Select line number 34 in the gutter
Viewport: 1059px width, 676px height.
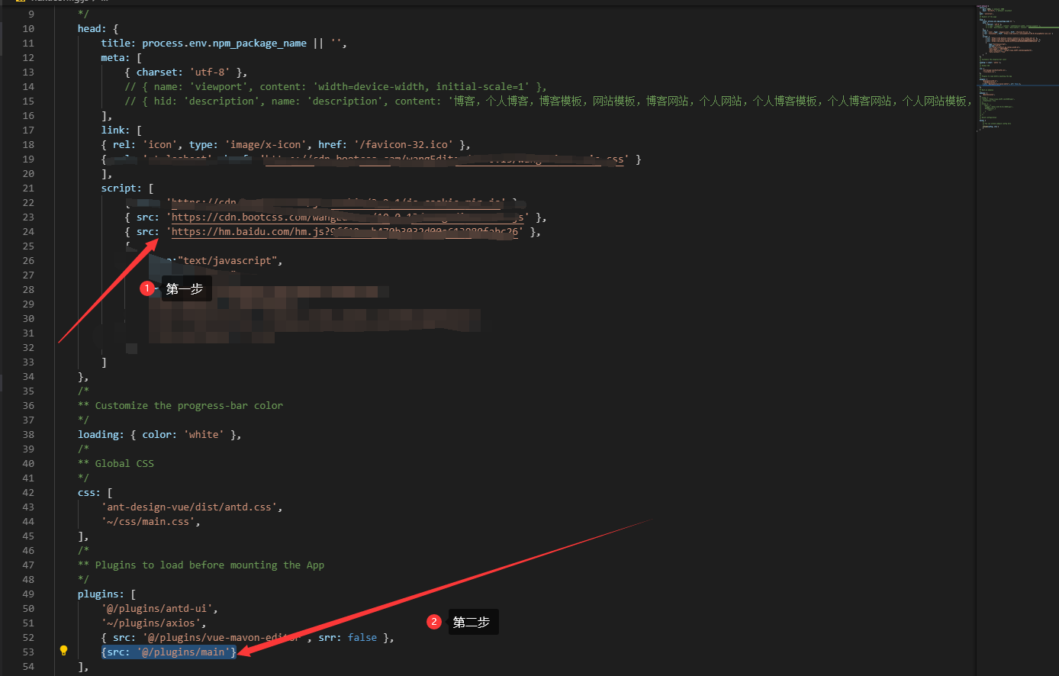(28, 377)
